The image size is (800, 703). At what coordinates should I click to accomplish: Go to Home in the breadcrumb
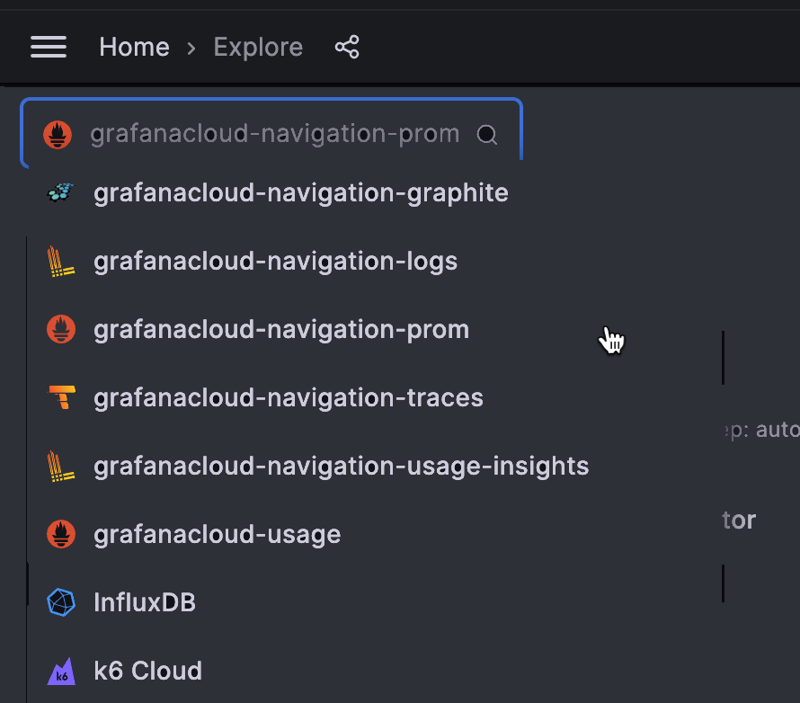click(x=134, y=47)
